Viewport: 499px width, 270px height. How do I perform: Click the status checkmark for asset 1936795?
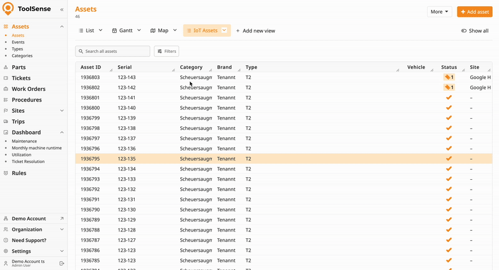coord(448,158)
